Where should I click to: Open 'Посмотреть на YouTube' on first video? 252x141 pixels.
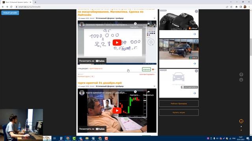[92, 61]
